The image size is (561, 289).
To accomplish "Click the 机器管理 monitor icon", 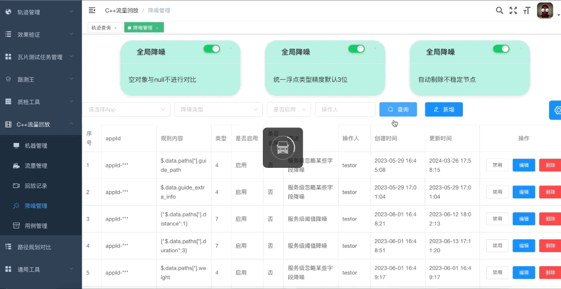I will click(17, 146).
